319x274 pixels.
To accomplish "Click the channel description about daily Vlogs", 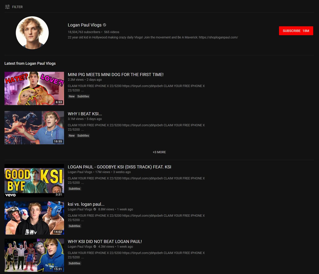I will 153,37.
